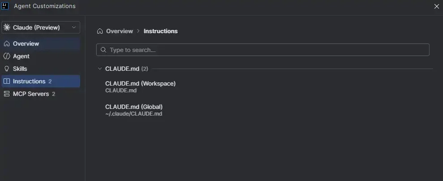Click the search magnifier icon
This screenshot has height=181, width=443.
click(103, 50)
